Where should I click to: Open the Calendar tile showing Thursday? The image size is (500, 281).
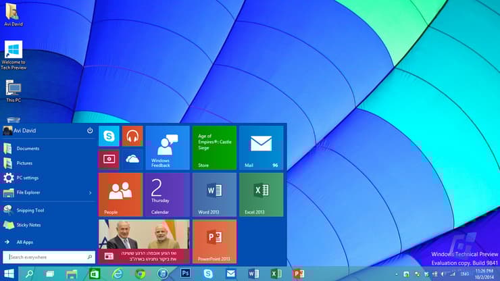pyautogui.click(x=168, y=195)
